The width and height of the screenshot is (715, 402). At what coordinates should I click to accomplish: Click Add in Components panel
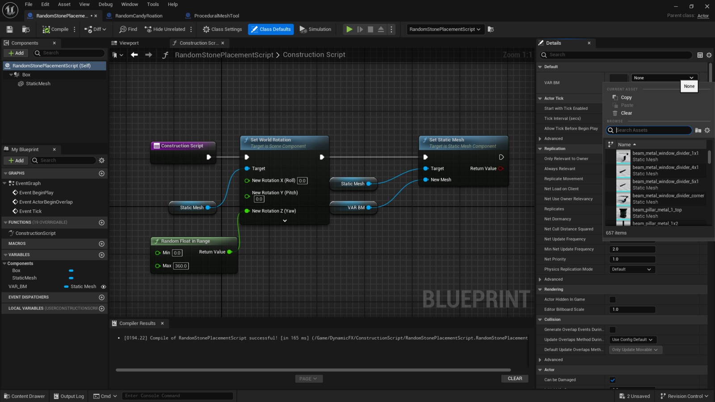click(x=16, y=53)
